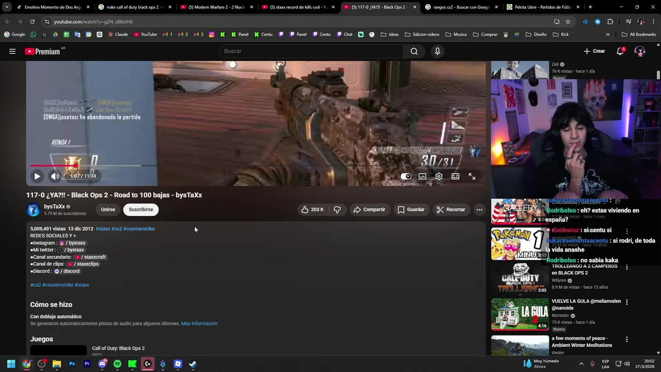
Task: Switch to the Modern Warfare 2 tab
Action: tap(216, 7)
